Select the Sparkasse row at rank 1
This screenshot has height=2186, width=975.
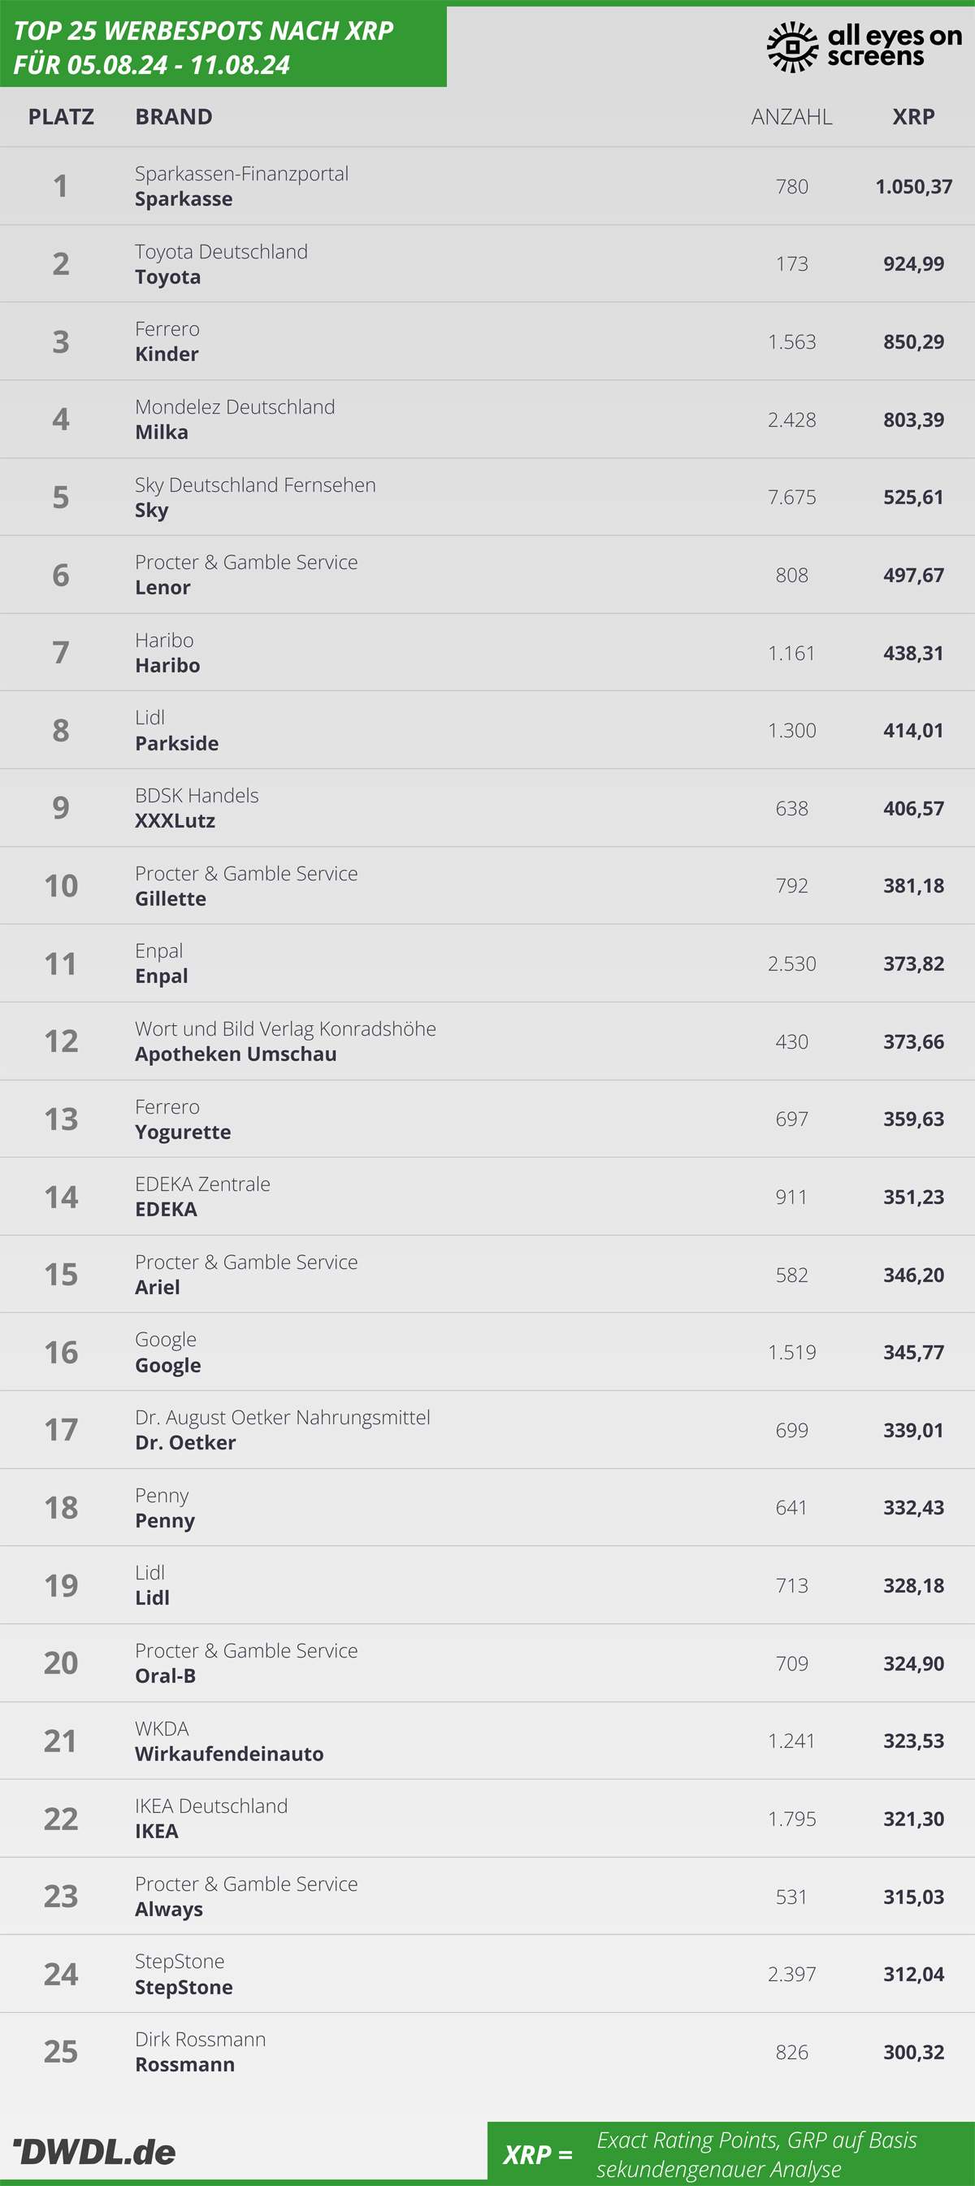coord(487,186)
